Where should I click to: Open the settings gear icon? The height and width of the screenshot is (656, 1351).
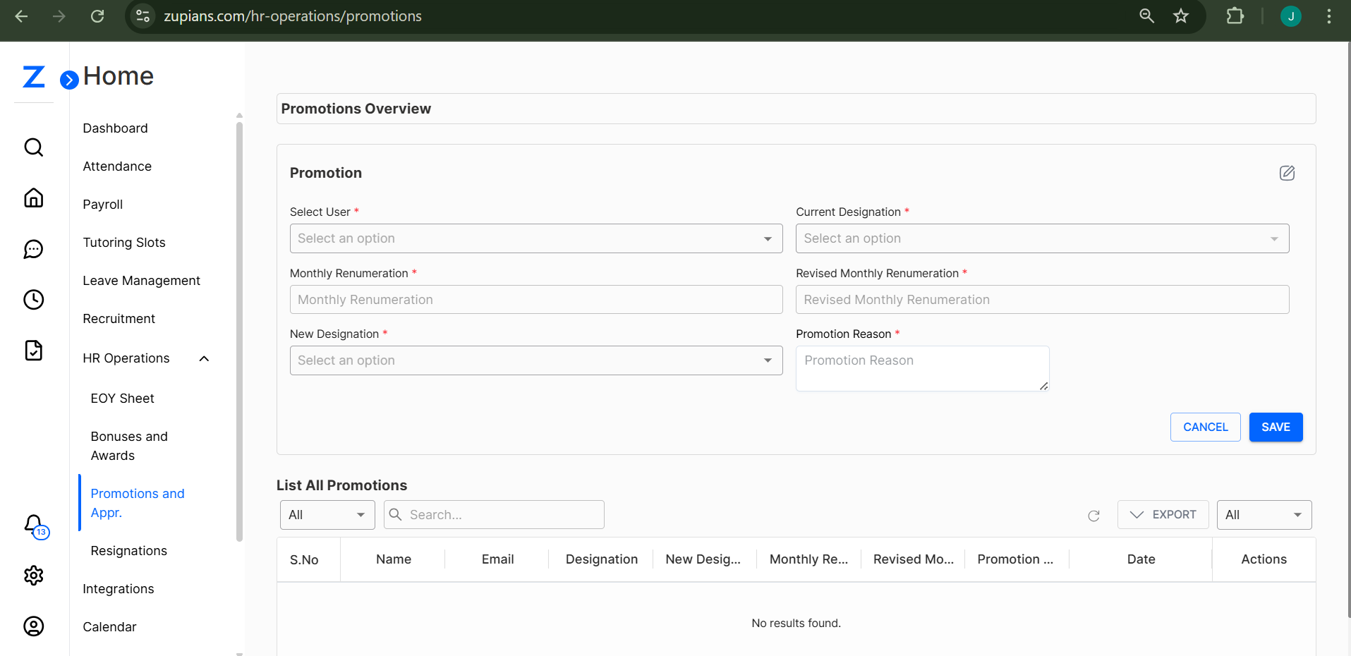33,575
